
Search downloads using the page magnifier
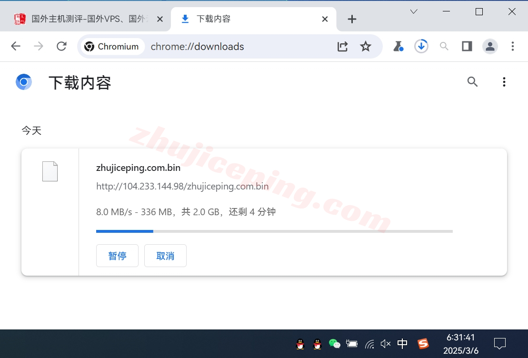point(472,82)
